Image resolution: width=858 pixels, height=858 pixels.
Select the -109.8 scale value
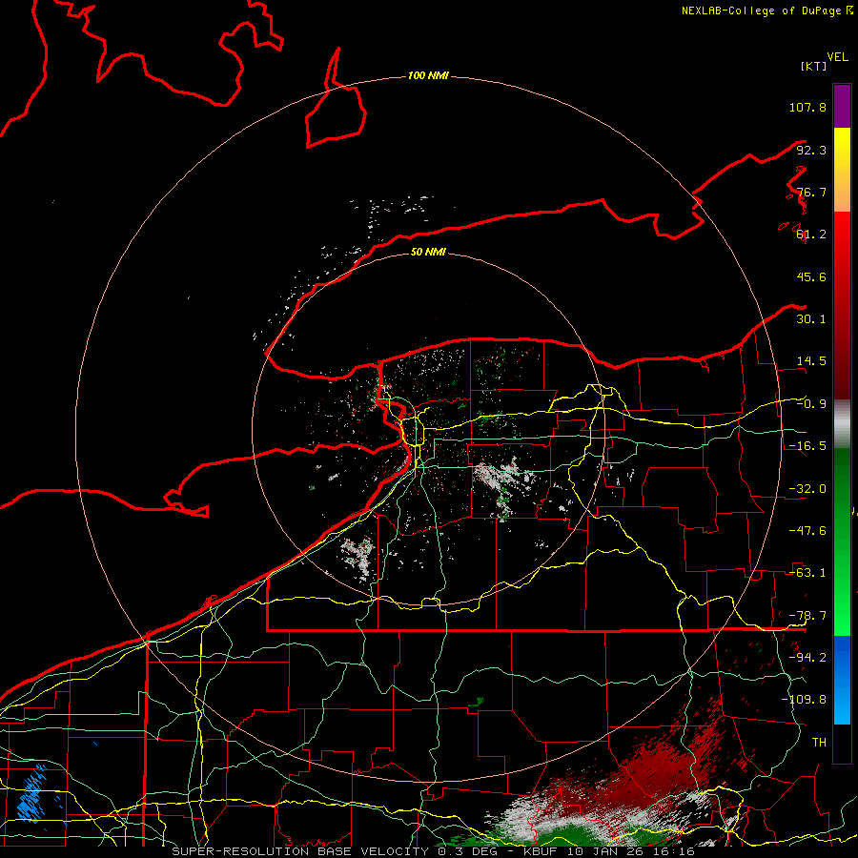[804, 700]
